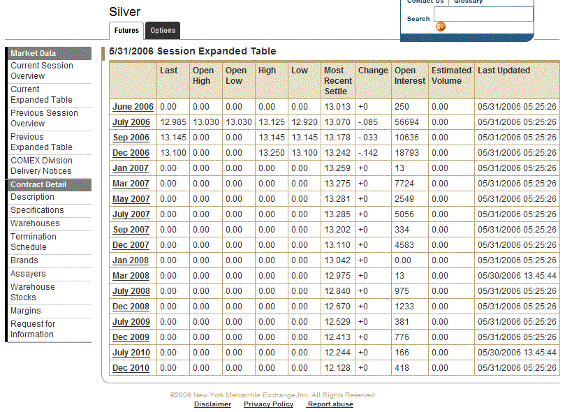Open the Disclaimer footer link

pyautogui.click(x=212, y=404)
